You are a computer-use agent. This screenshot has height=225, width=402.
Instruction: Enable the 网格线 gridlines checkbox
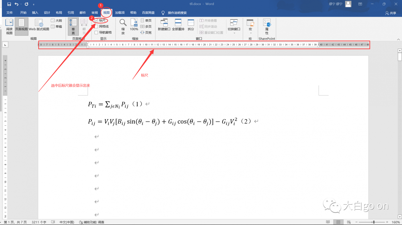click(x=97, y=26)
